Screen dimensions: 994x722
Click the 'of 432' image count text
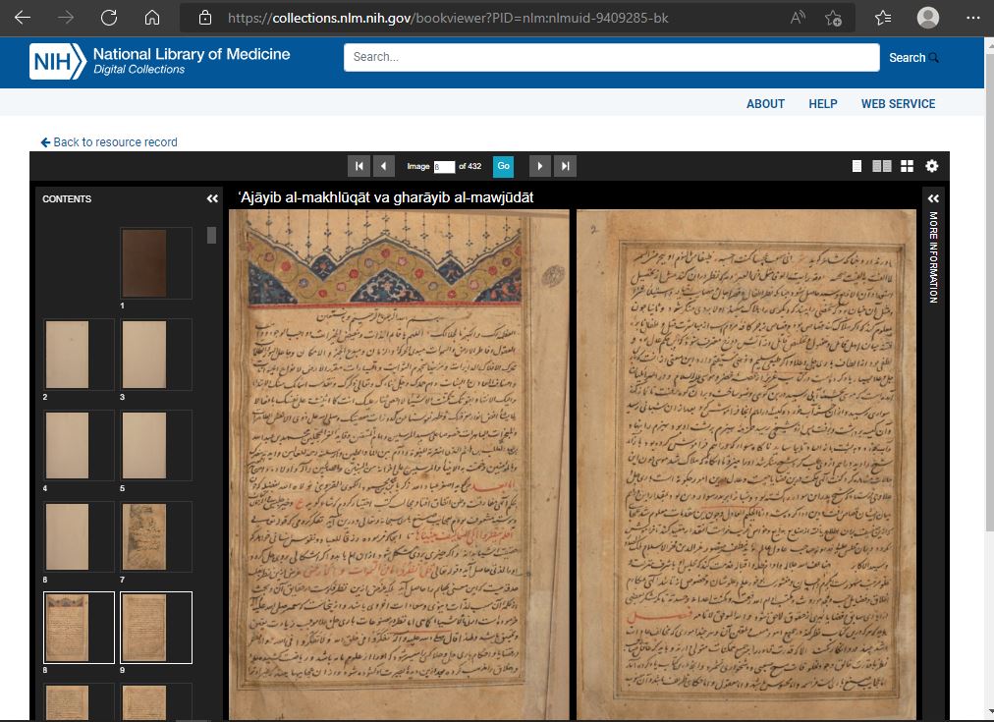tap(469, 166)
